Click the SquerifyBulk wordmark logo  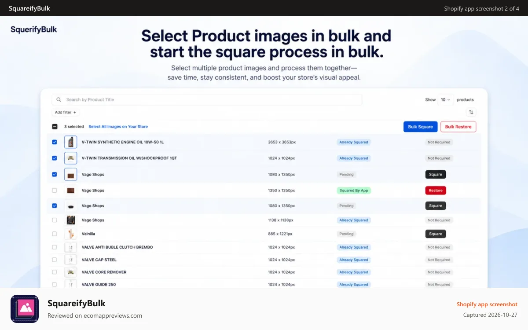pyautogui.click(x=34, y=29)
